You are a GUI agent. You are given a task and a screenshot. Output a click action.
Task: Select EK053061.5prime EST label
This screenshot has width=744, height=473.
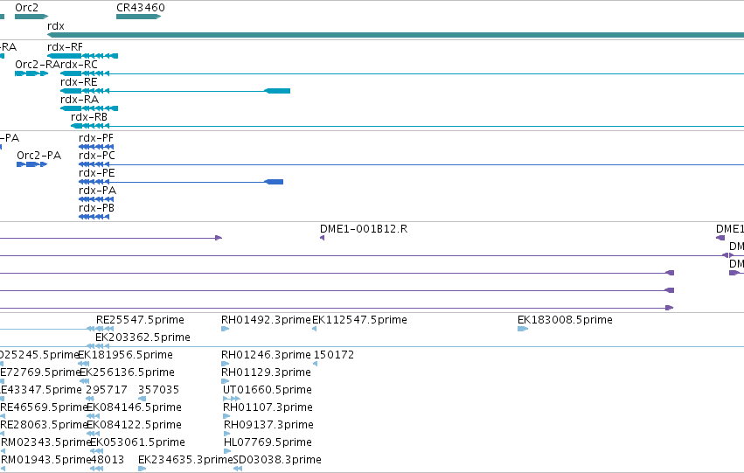pyautogui.click(x=137, y=442)
